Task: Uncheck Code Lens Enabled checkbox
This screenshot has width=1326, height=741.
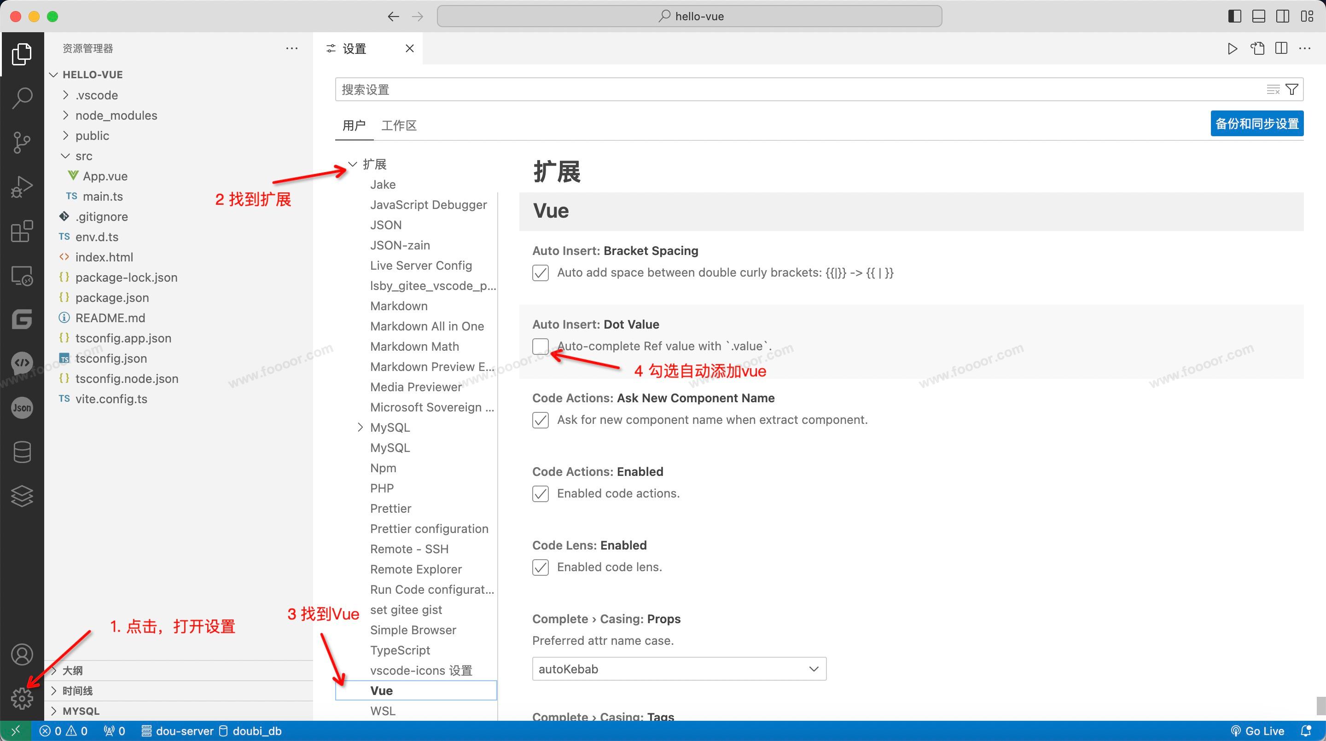Action: coord(540,567)
